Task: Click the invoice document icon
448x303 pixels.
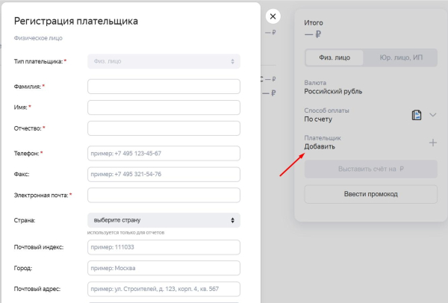Action: pyautogui.click(x=417, y=115)
